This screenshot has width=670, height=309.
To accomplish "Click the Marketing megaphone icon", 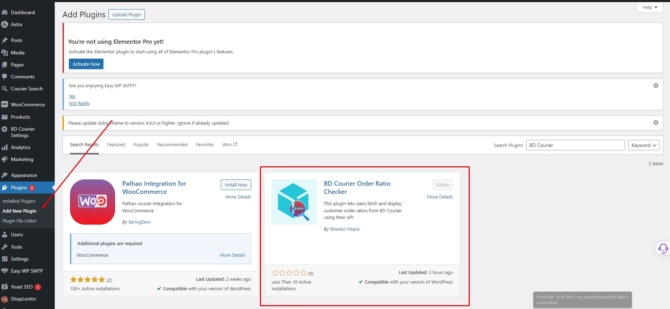I will click(5, 159).
